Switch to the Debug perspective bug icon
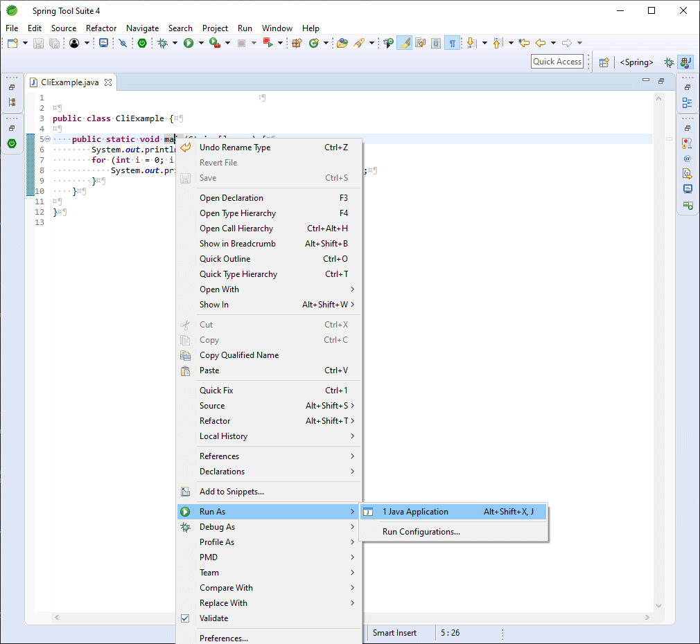This screenshot has width=700, height=644. pos(669,62)
